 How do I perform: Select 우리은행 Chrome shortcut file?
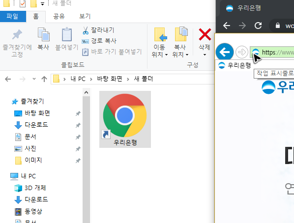[x=125, y=119]
